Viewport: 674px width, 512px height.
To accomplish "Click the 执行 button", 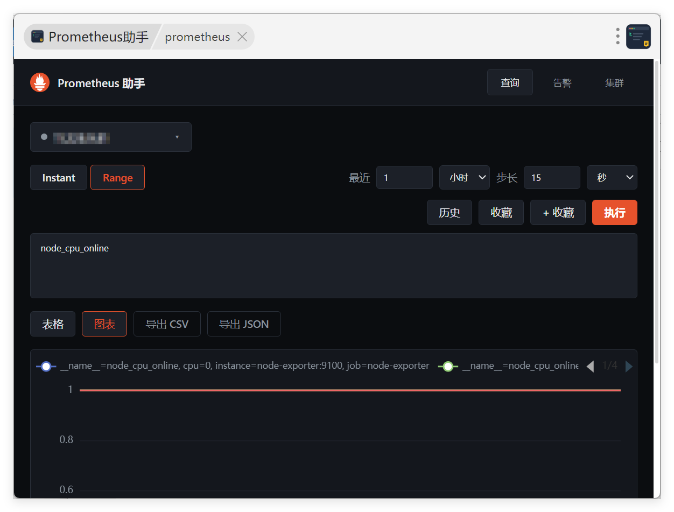I will coord(615,213).
